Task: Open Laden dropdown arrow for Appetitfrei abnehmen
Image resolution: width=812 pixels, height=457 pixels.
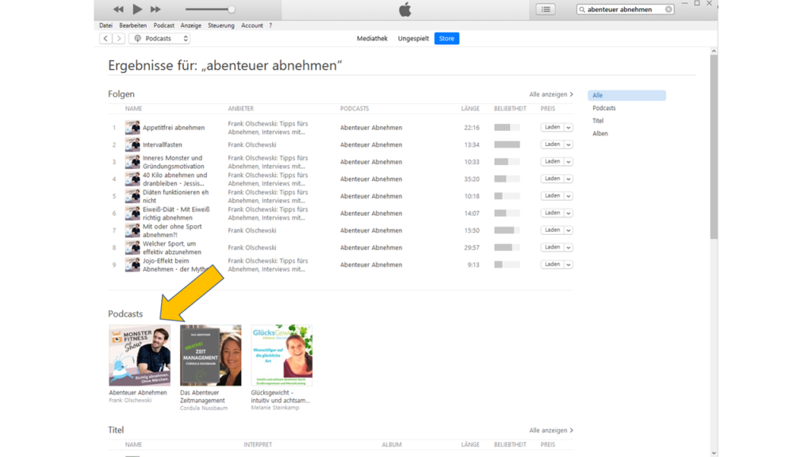Action: (x=568, y=128)
